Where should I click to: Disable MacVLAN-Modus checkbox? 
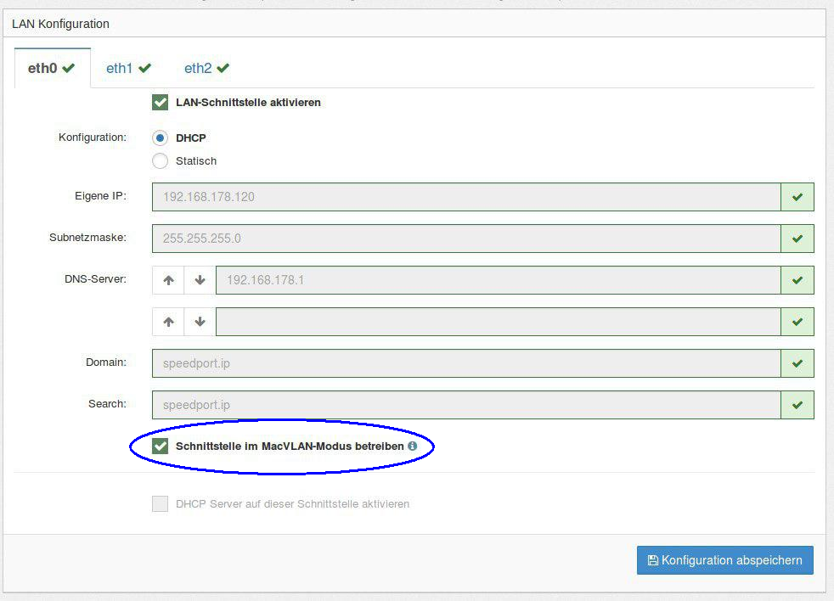160,446
